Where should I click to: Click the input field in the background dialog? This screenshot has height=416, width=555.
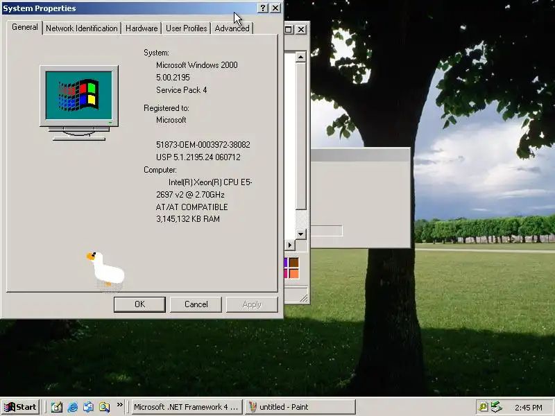(x=326, y=231)
